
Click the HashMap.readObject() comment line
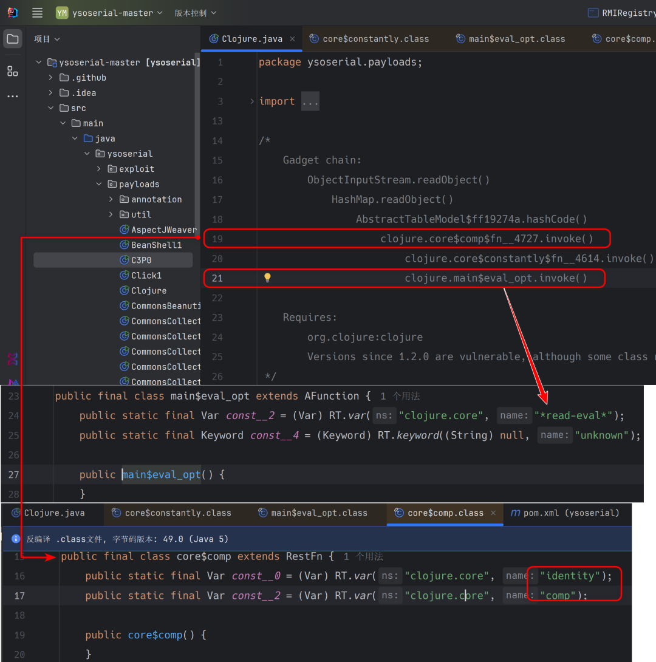[392, 199]
